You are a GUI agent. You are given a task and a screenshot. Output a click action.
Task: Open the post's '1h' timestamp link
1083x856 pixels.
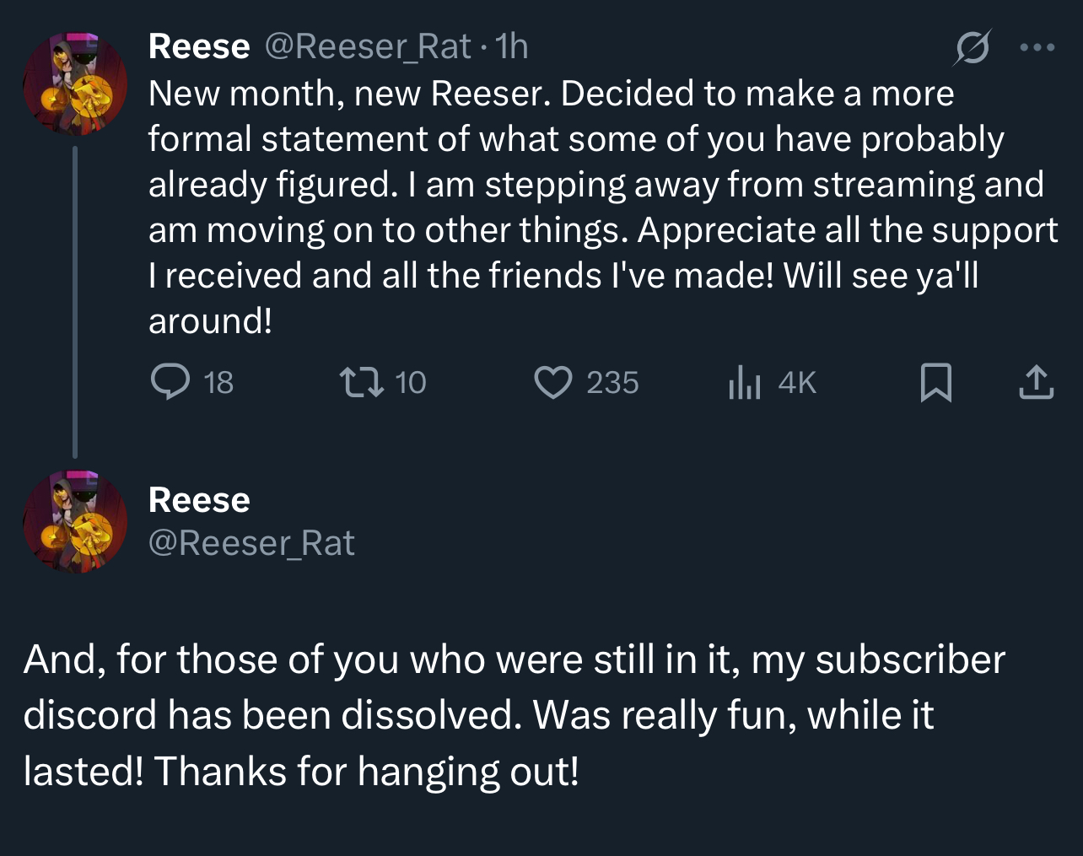[x=512, y=46]
